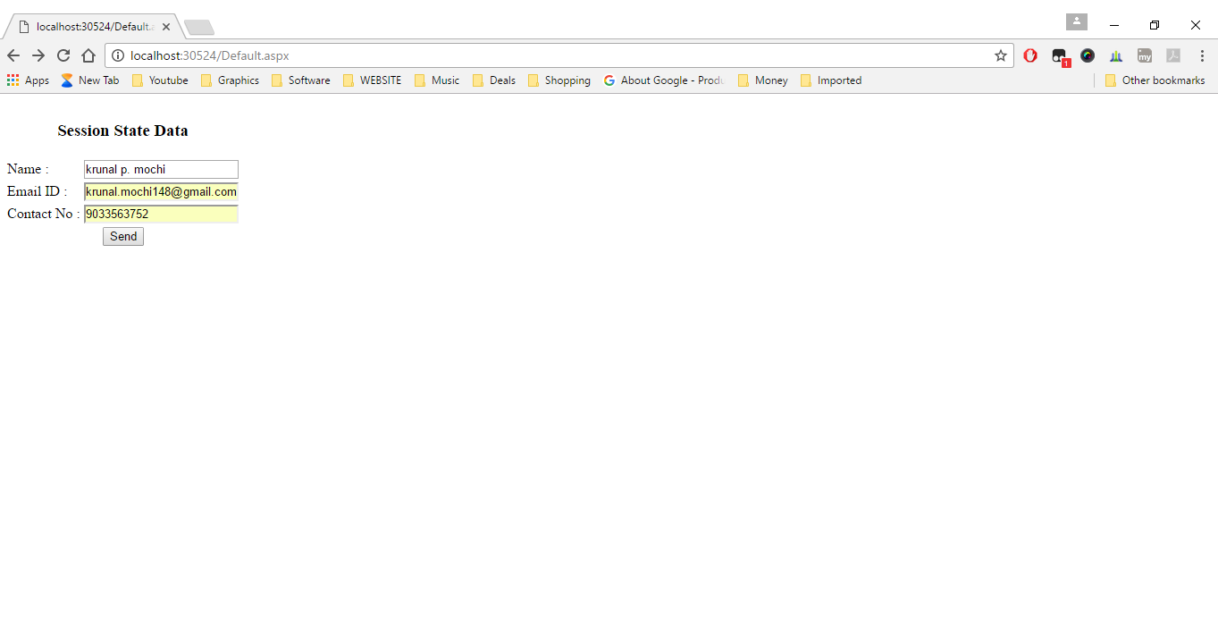Open the 'my' extension icon
Viewport: 1218px width, 632px height.
click(x=1144, y=55)
